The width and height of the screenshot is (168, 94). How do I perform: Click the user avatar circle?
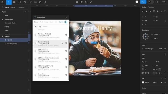[137, 2]
